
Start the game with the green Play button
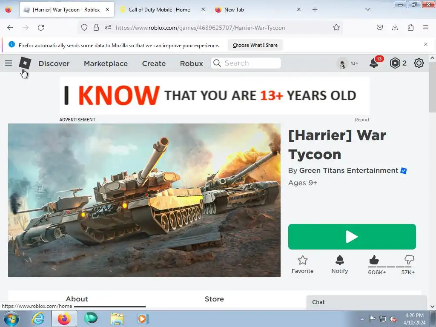(352, 237)
